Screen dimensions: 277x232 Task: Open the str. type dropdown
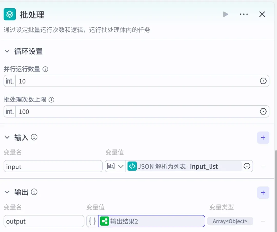click(115, 166)
